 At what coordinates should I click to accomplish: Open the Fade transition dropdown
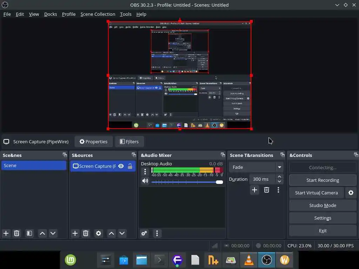click(x=256, y=167)
